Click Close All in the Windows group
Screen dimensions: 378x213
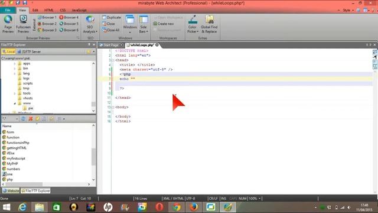[110, 30]
